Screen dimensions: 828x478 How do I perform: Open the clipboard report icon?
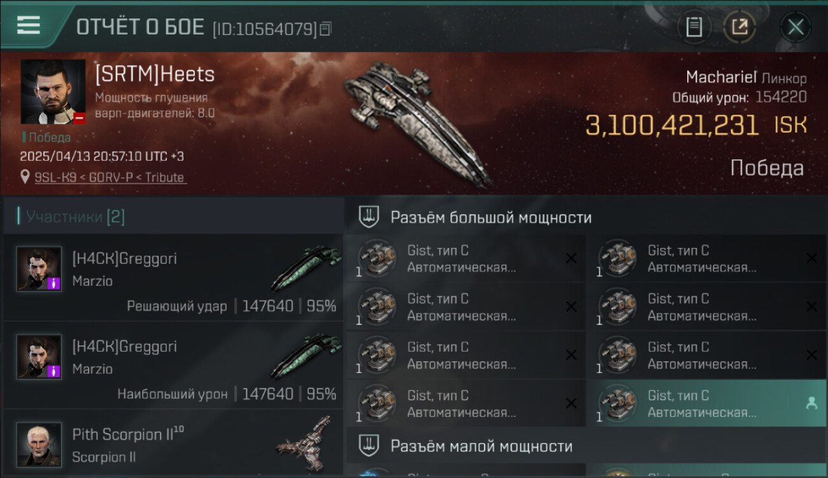click(x=694, y=27)
